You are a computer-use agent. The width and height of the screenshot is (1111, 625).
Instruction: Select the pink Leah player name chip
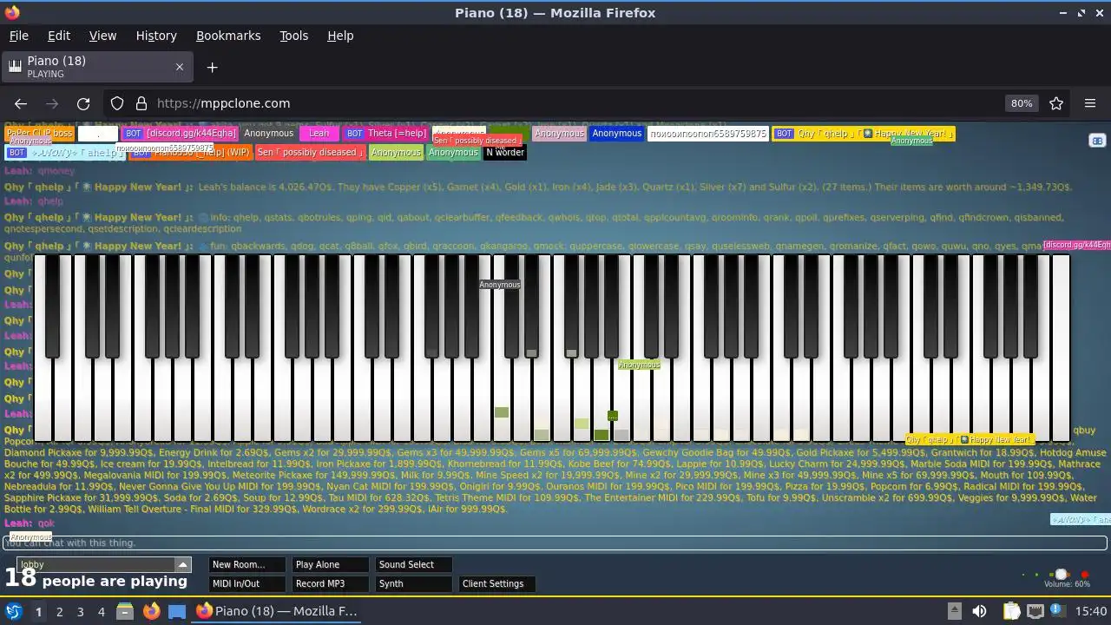coord(319,133)
